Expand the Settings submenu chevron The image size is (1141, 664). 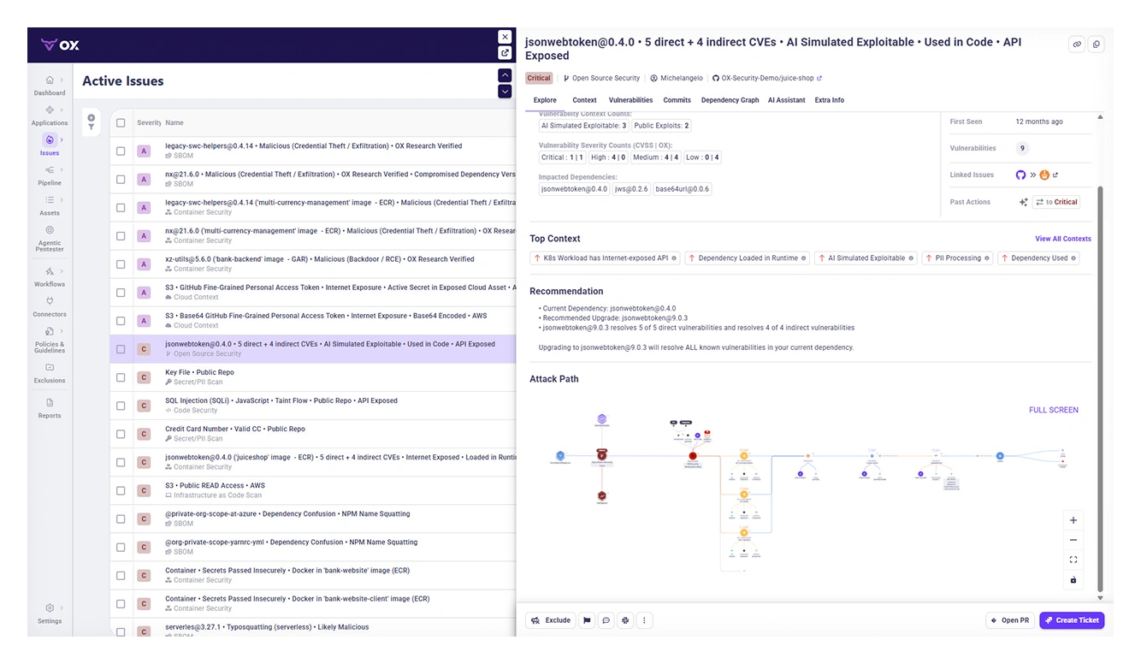click(x=62, y=608)
